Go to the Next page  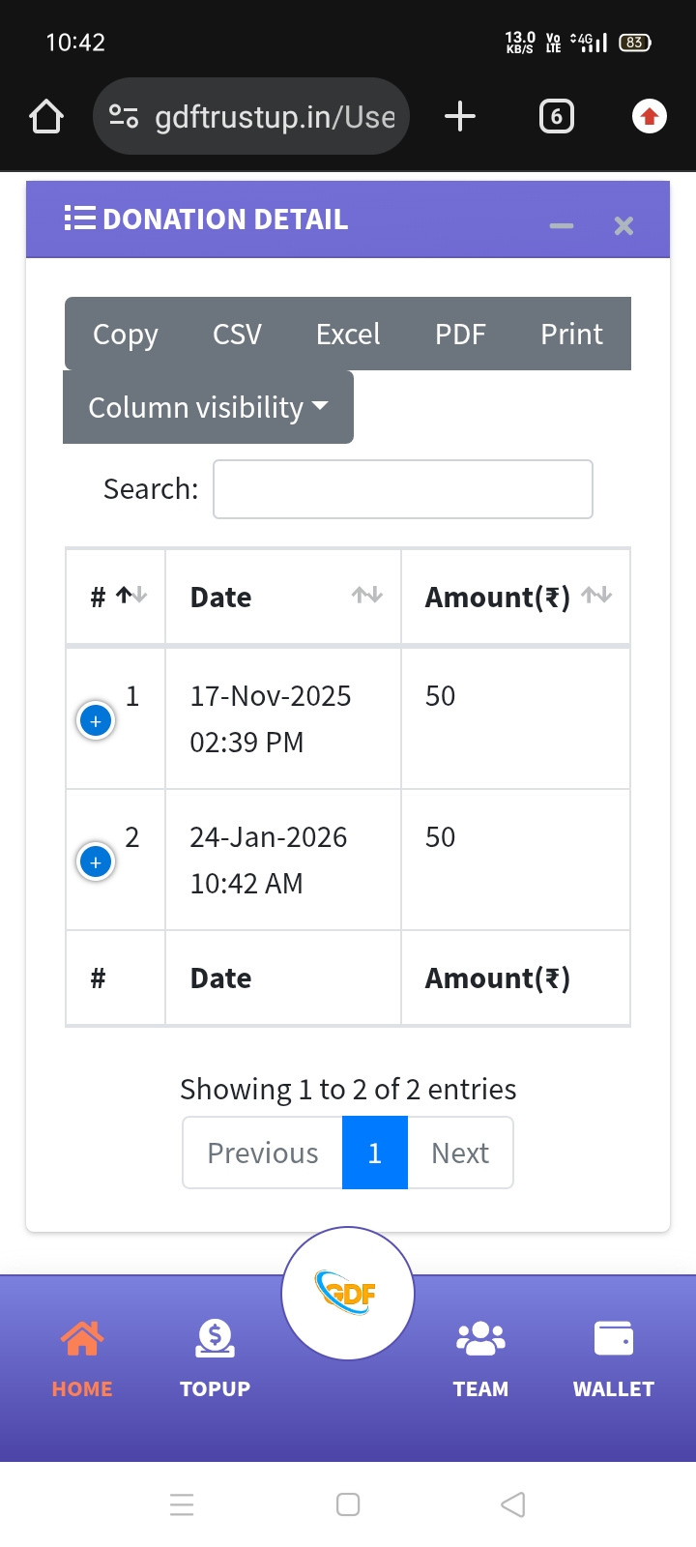tap(460, 1153)
